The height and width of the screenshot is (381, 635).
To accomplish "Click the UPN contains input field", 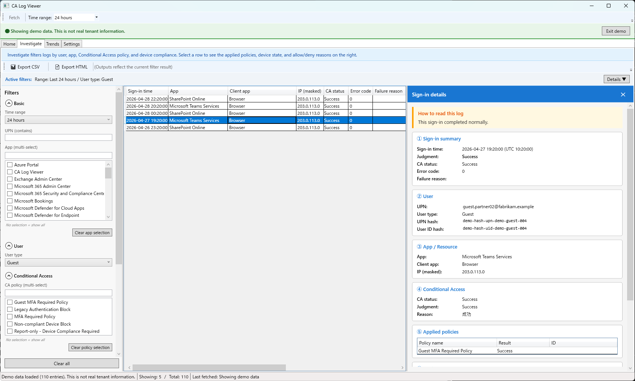I will pos(58,137).
